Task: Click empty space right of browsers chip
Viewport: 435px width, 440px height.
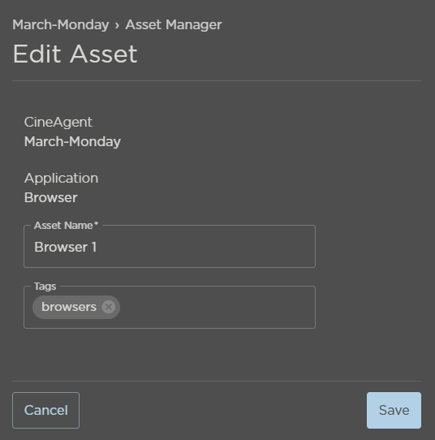Action: 216,308
